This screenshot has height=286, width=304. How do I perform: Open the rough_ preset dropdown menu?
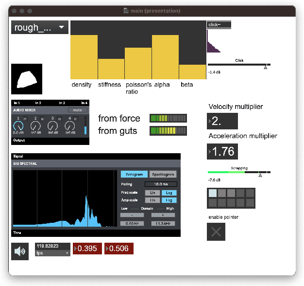[x=40, y=27]
